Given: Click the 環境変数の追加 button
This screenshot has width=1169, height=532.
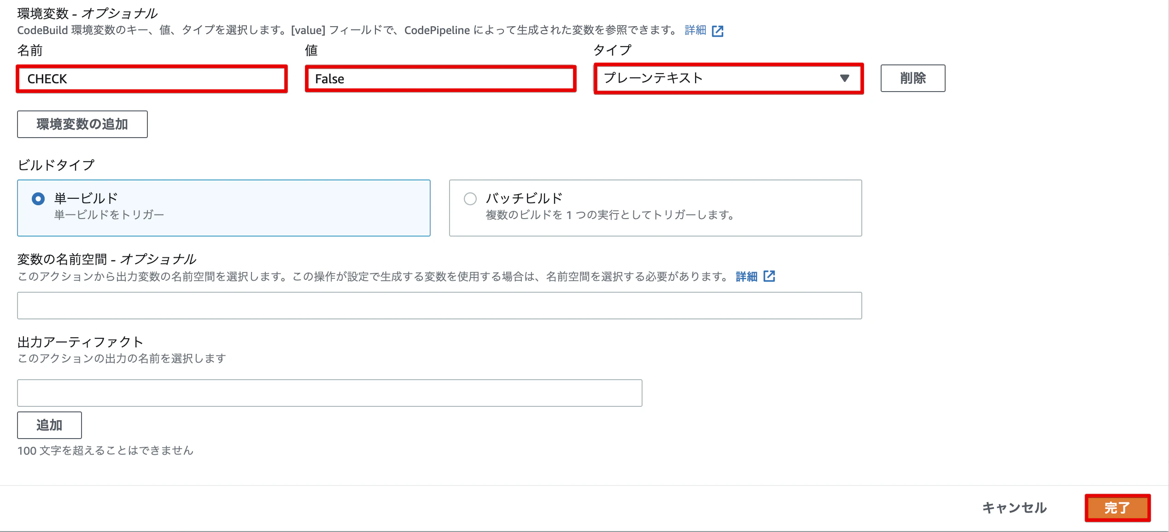Looking at the screenshot, I should coord(82,124).
